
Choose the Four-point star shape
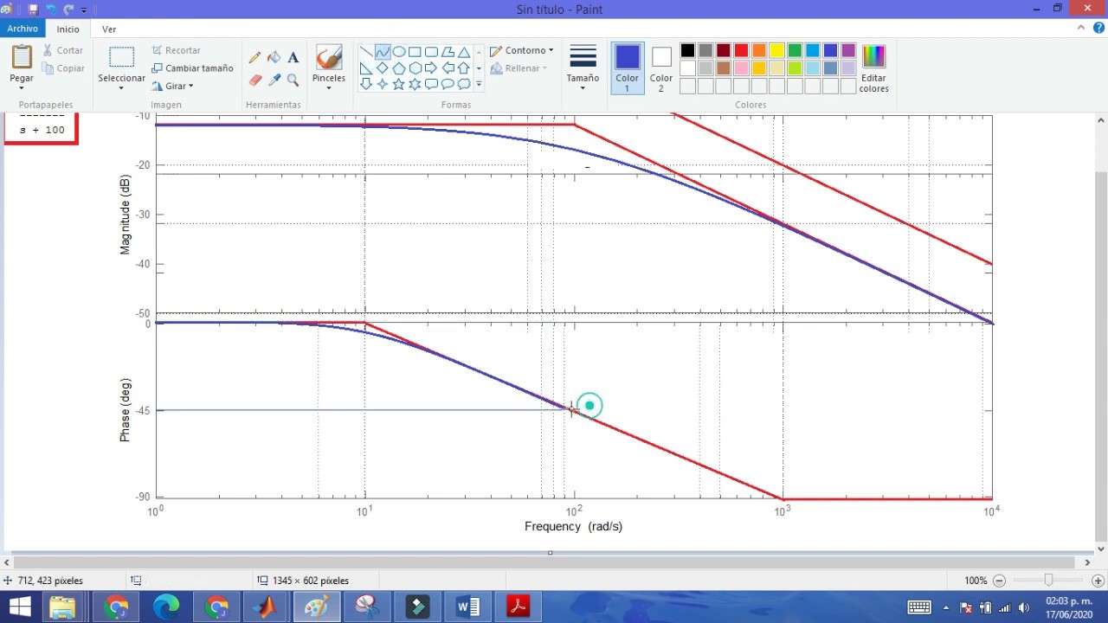click(383, 84)
